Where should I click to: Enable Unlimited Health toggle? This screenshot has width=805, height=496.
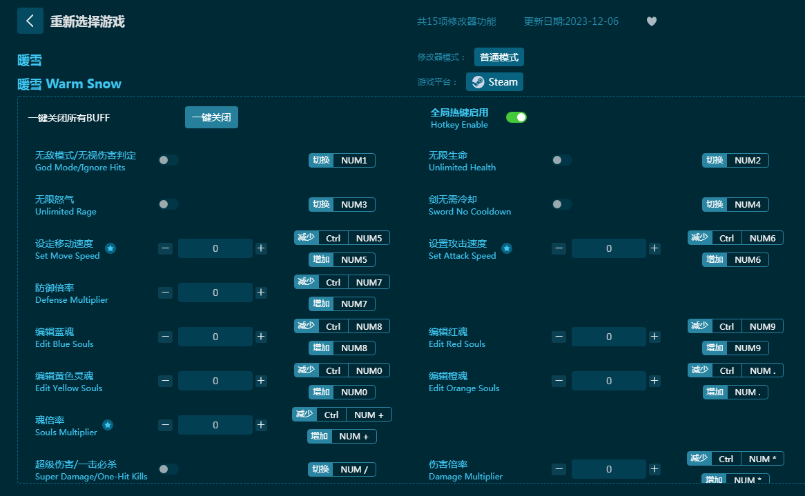pos(562,160)
